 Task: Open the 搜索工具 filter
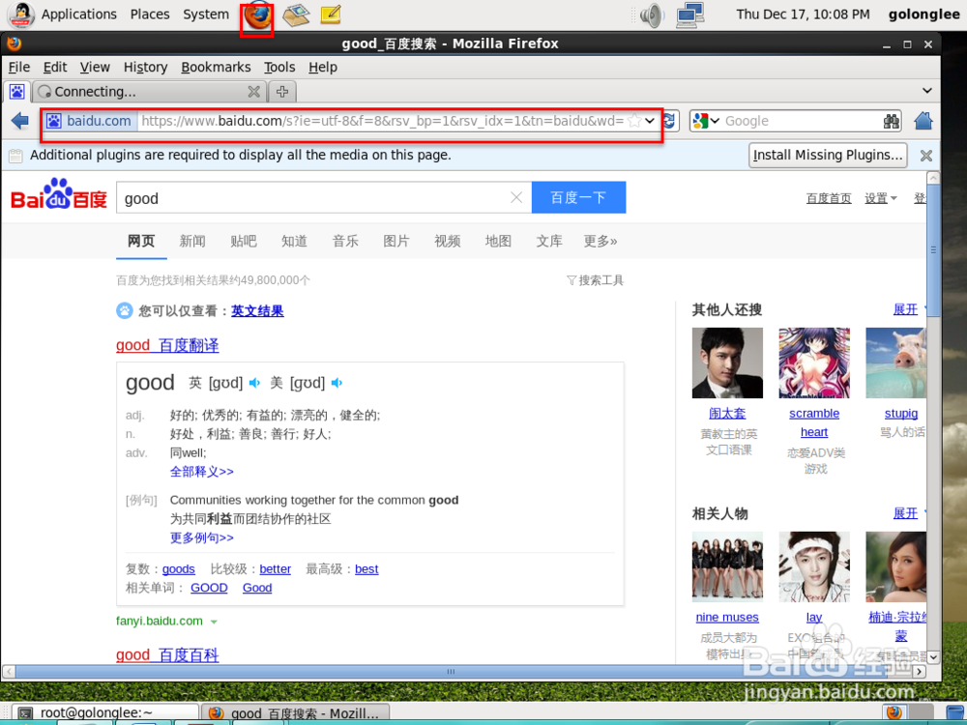coord(595,280)
